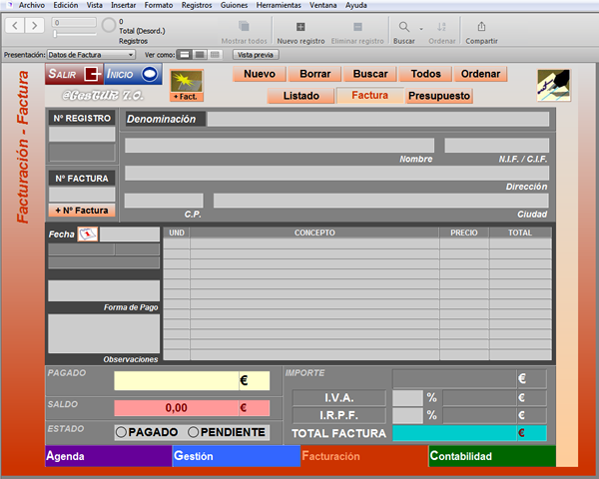The height and width of the screenshot is (479, 599).
Task: Click the record navigation slider
Action: [74, 34]
